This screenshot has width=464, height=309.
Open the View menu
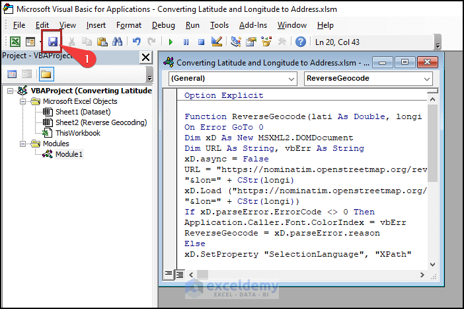click(67, 25)
